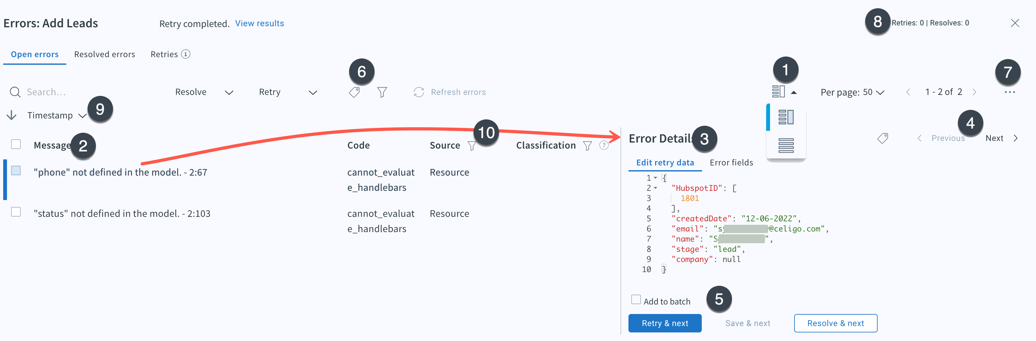The image size is (1036, 341).
Task: Open the Timestamp sort dropdown
Action: (x=57, y=115)
